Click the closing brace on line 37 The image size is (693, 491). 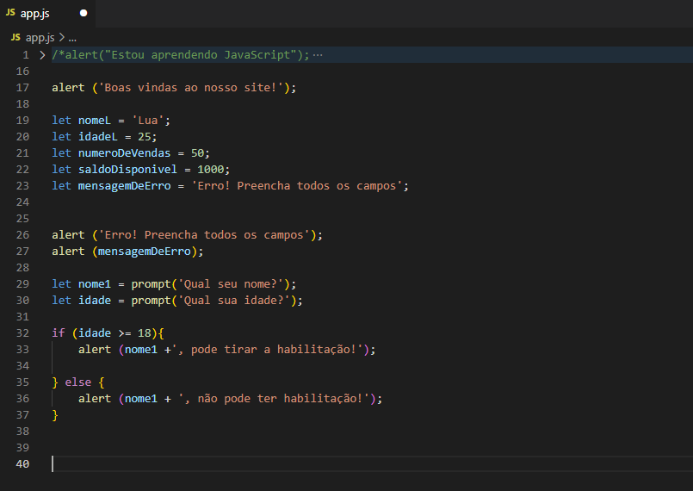pyautogui.click(x=55, y=415)
